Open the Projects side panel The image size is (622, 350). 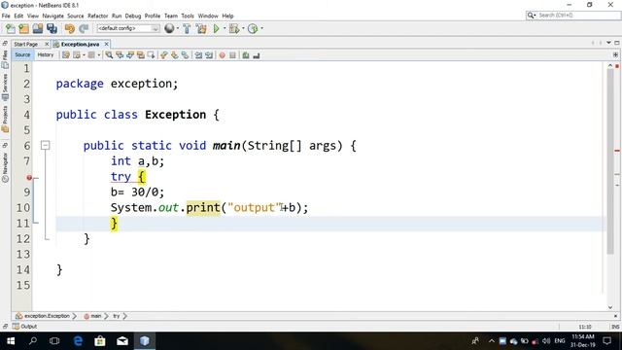point(5,119)
